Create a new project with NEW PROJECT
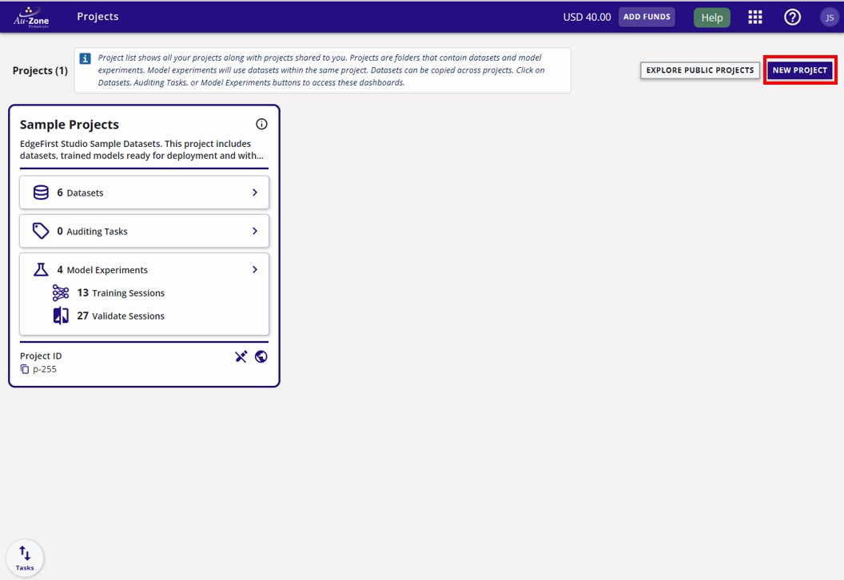 click(800, 70)
